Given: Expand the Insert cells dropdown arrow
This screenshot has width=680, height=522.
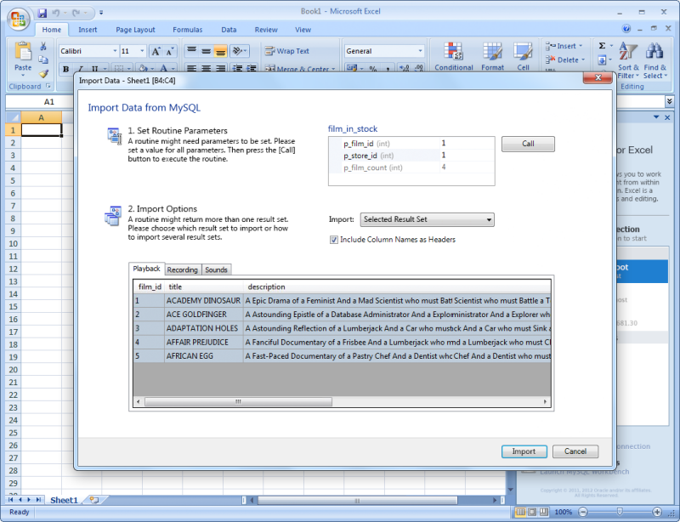Looking at the screenshot, I should (x=581, y=46).
